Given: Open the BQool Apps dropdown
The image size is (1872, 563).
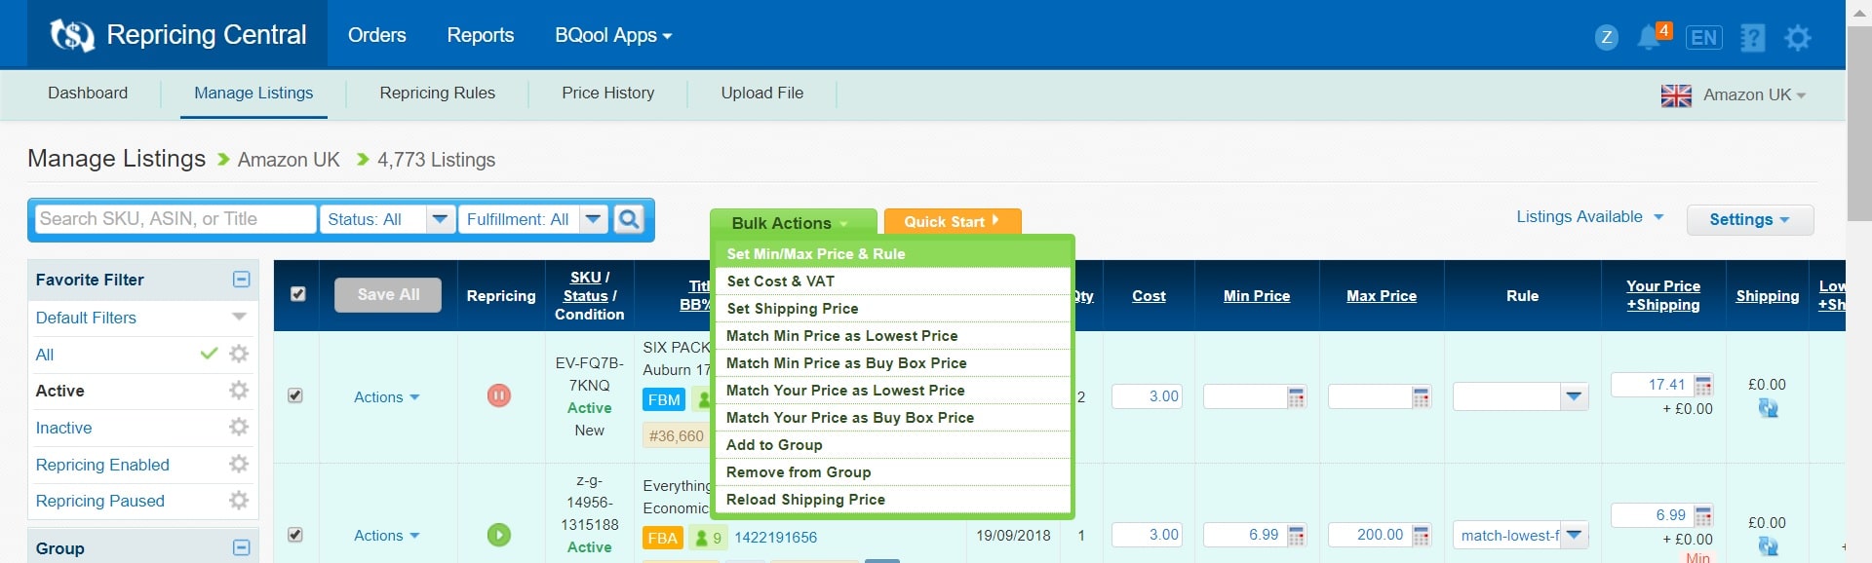Looking at the screenshot, I should coord(613,35).
